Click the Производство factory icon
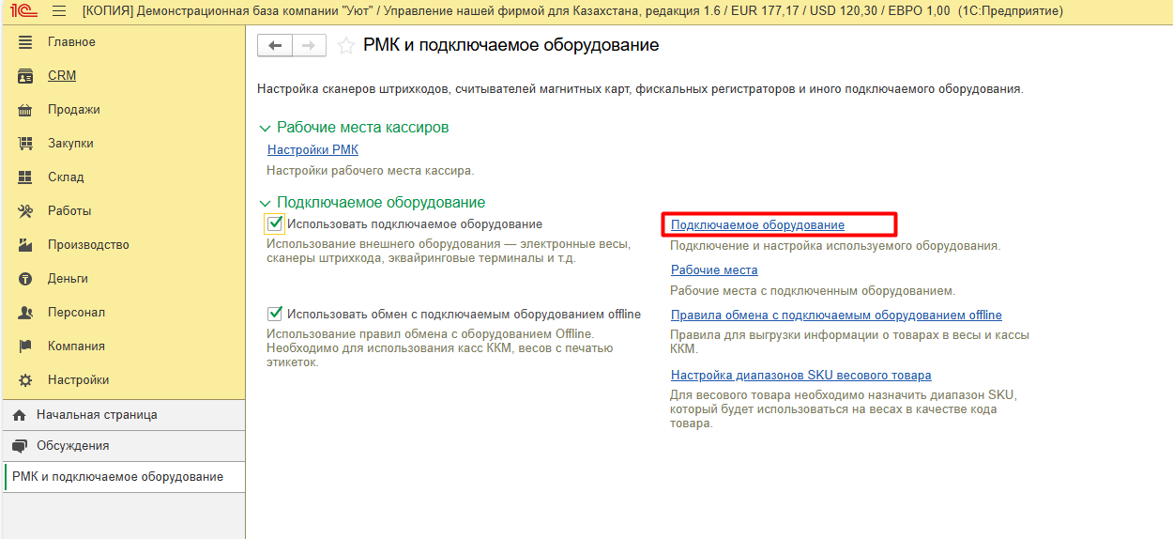Image resolution: width=1173 pixels, height=539 pixels. point(26,245)
